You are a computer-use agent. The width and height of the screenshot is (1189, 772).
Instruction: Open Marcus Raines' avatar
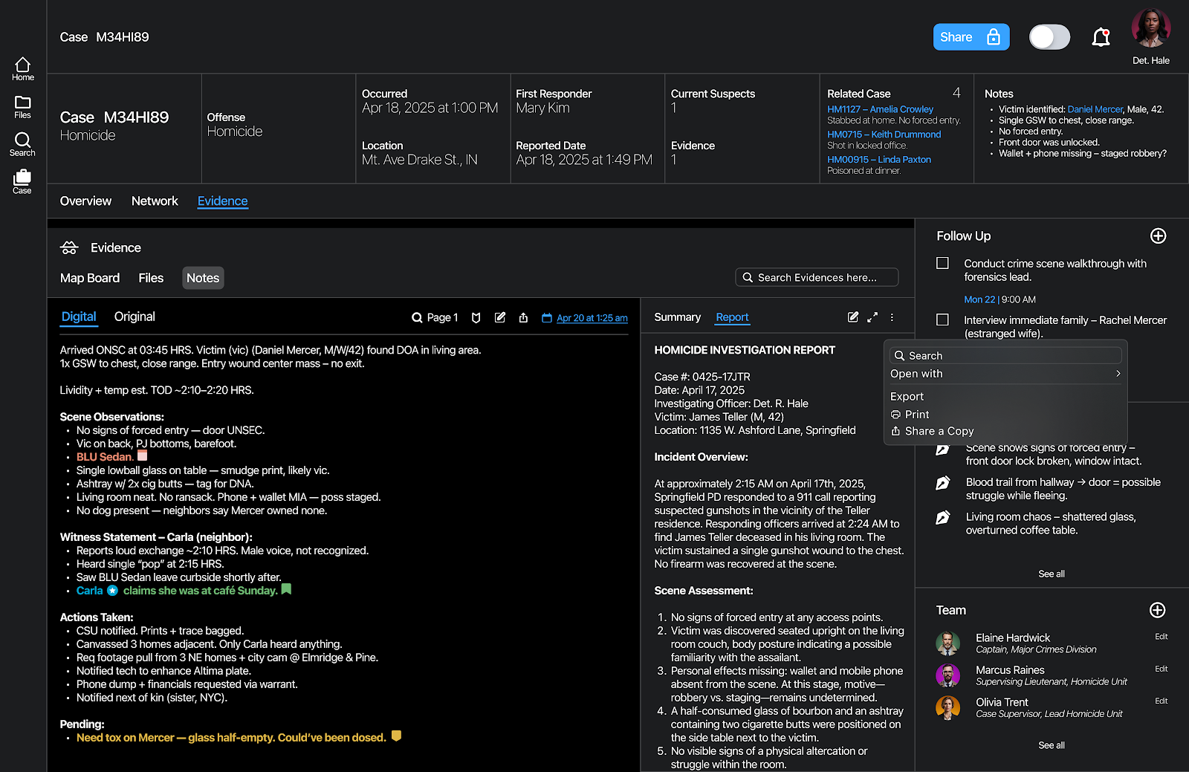(947, 675)
